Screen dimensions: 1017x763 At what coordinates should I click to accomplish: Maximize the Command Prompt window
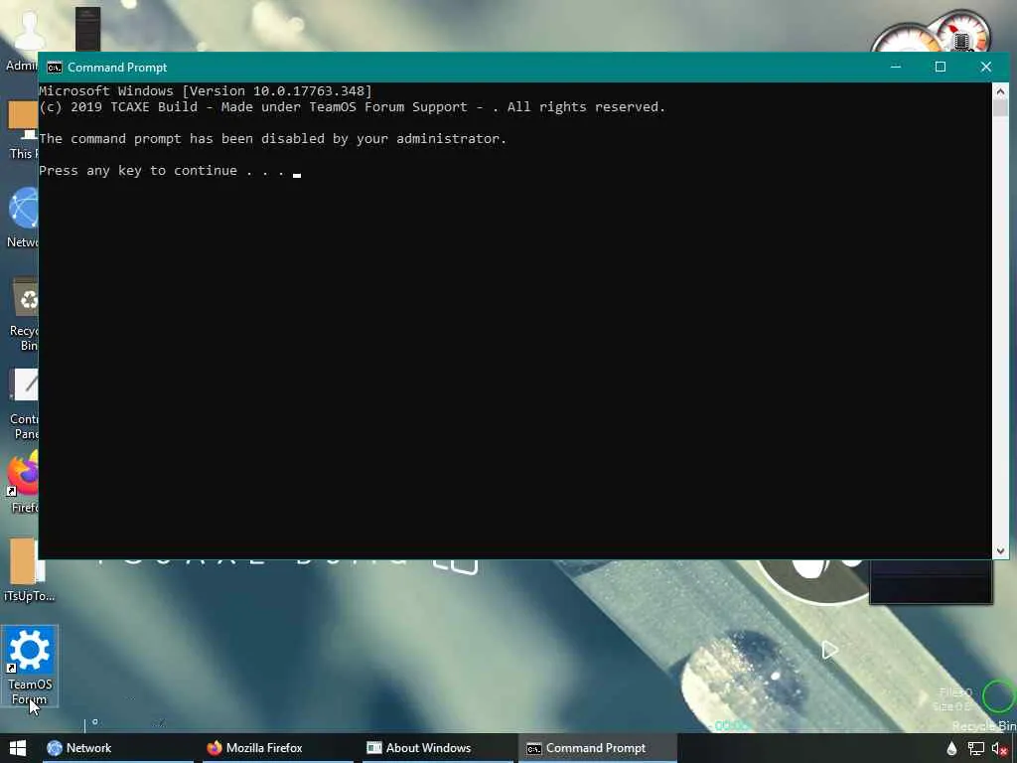[x=941, y=67]
